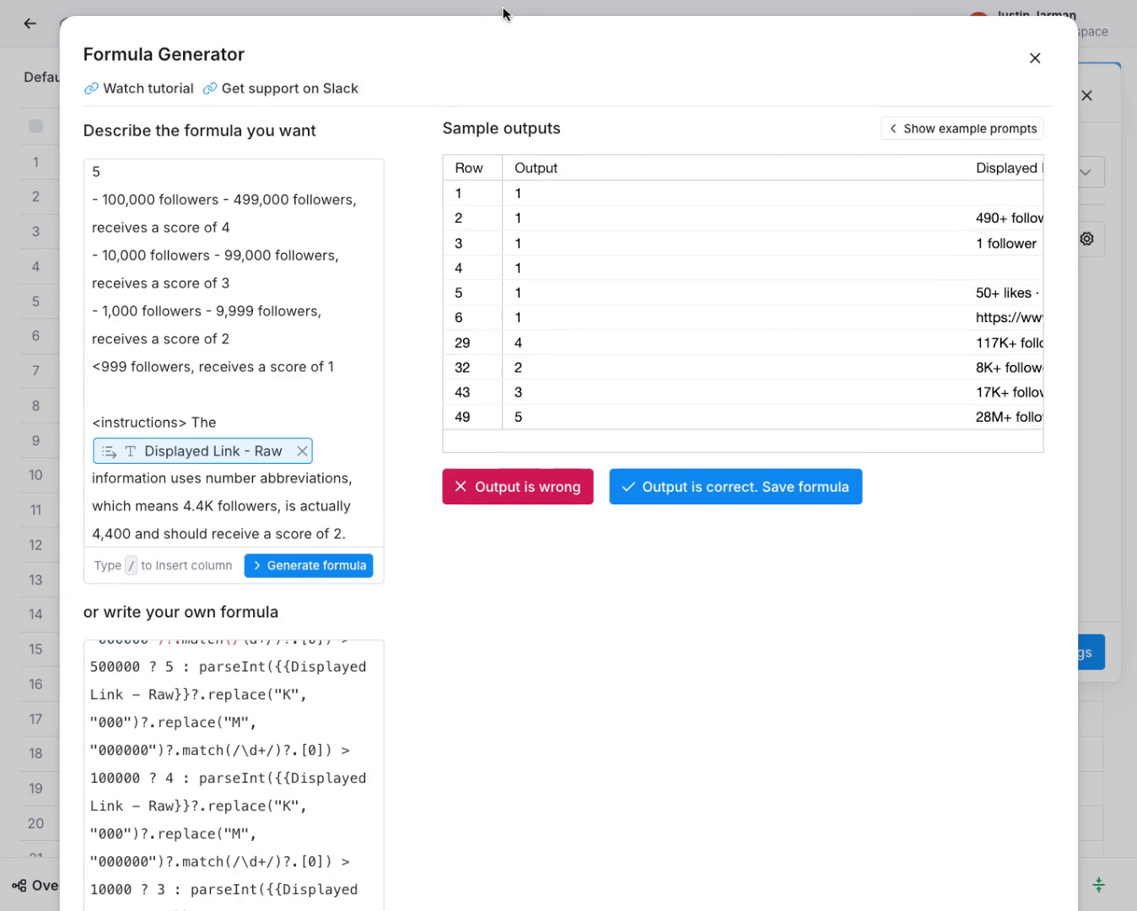Open the Watch tutorial link
The width and height of the screenshot is (1137, 911).
click(x=138, y=89)
